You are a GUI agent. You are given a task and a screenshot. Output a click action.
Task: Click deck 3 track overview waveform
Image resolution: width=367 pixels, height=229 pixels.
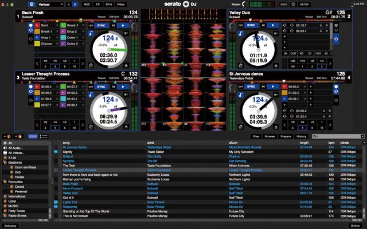(x=77, y=82)
